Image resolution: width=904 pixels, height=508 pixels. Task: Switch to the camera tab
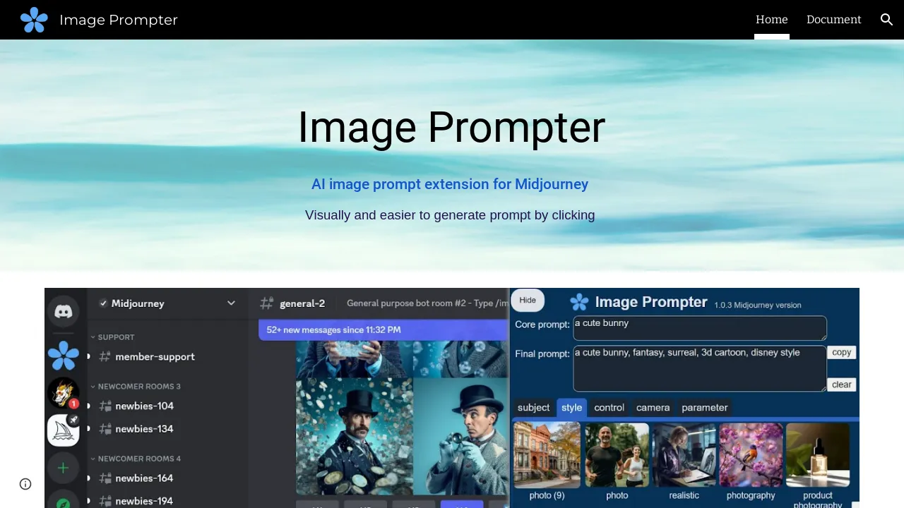653,407
